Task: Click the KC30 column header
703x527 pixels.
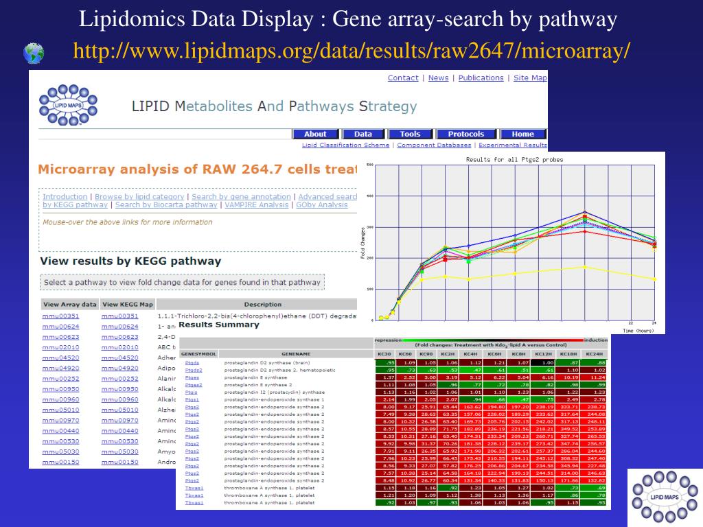Action: click(384, 354)
